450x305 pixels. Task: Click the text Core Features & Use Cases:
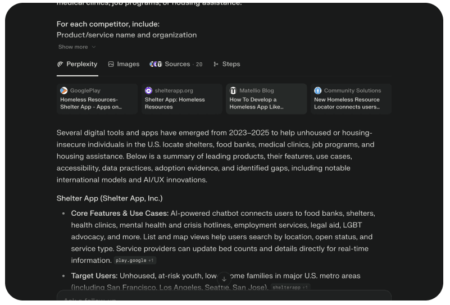pyautogui.click(x=120, y=213)
